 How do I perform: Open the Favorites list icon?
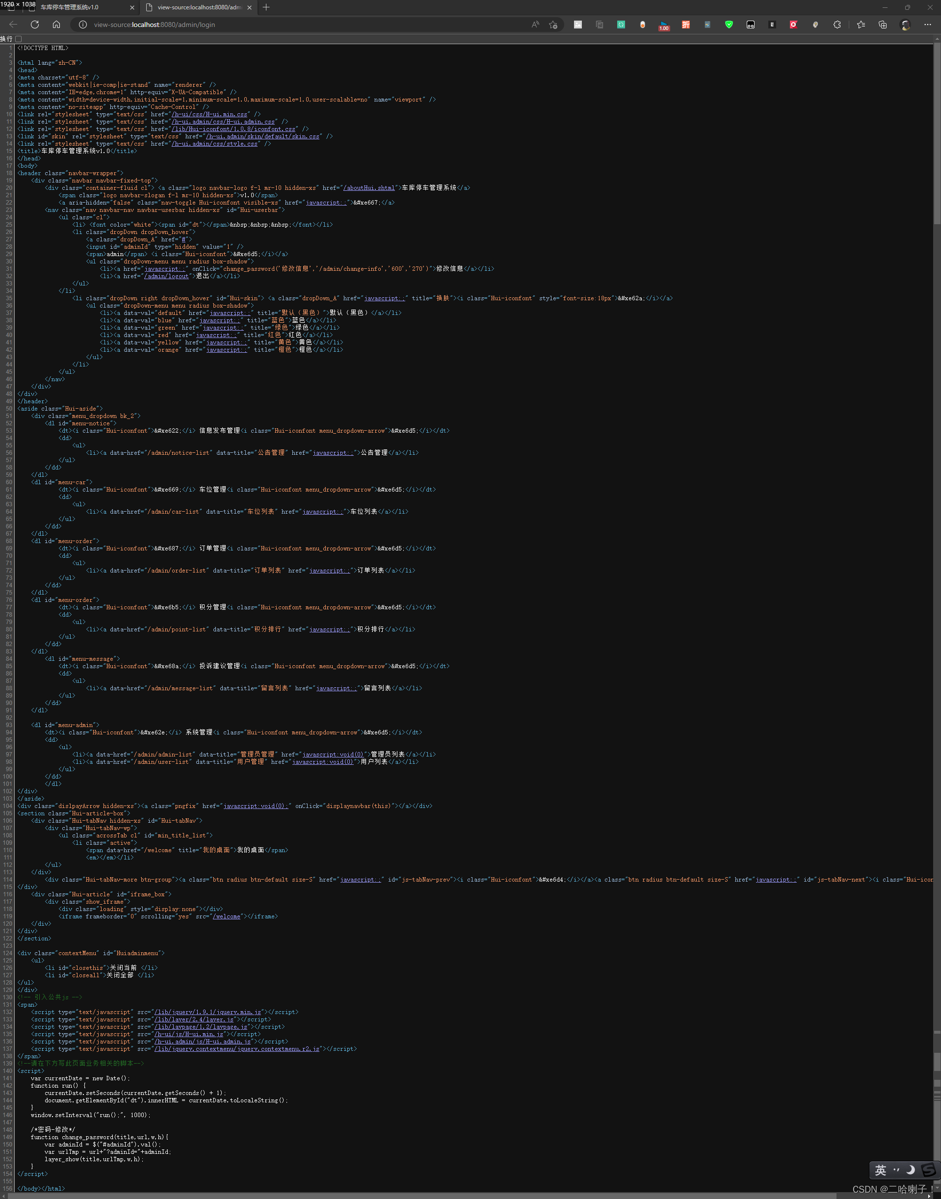[x=861, y=24]
